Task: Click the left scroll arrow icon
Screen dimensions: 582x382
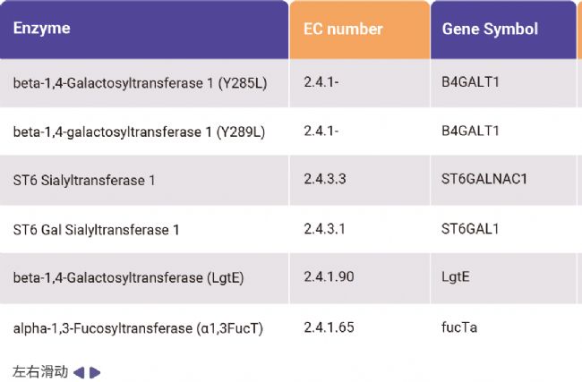Action: (79, 372)
